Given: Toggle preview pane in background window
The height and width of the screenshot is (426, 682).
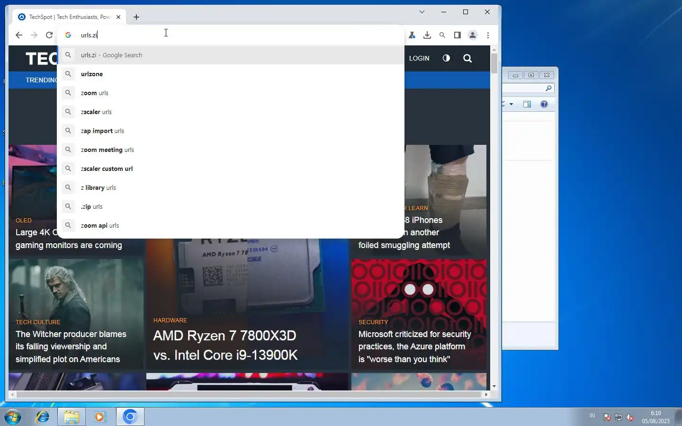Looking at the screenshot, I should coord(527,104).
